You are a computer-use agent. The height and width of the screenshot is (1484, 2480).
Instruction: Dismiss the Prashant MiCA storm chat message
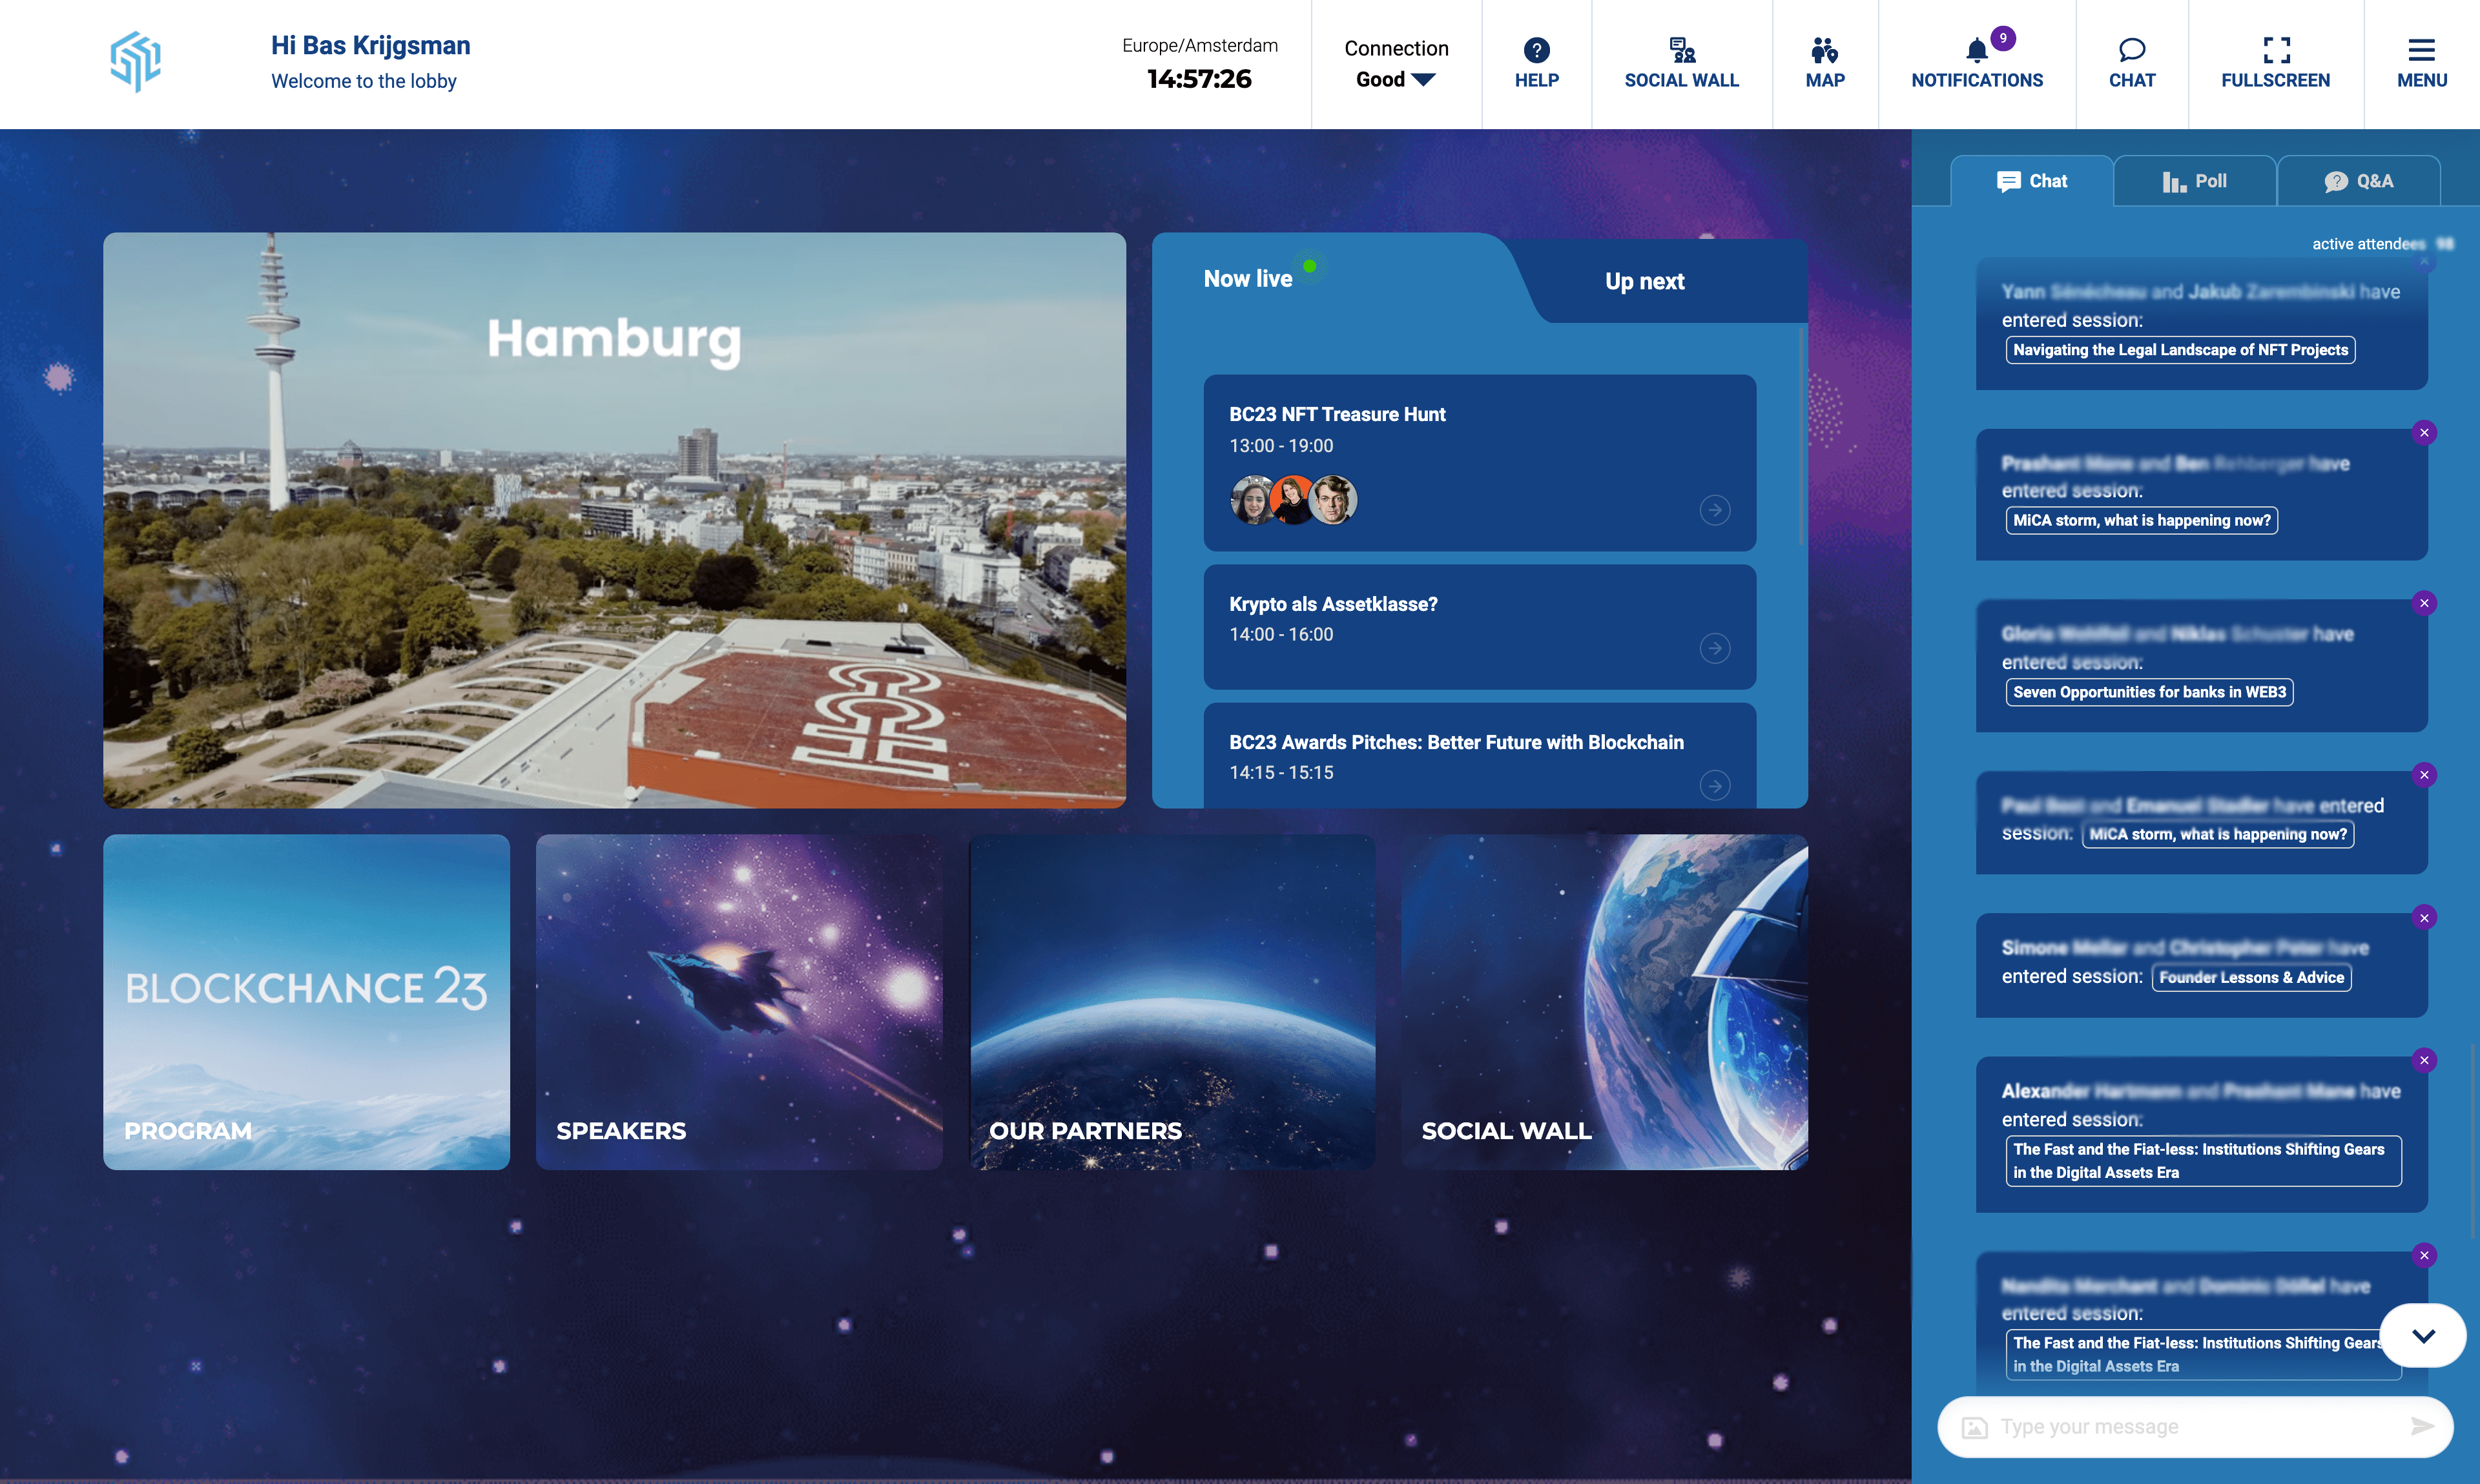[2424, 433]
